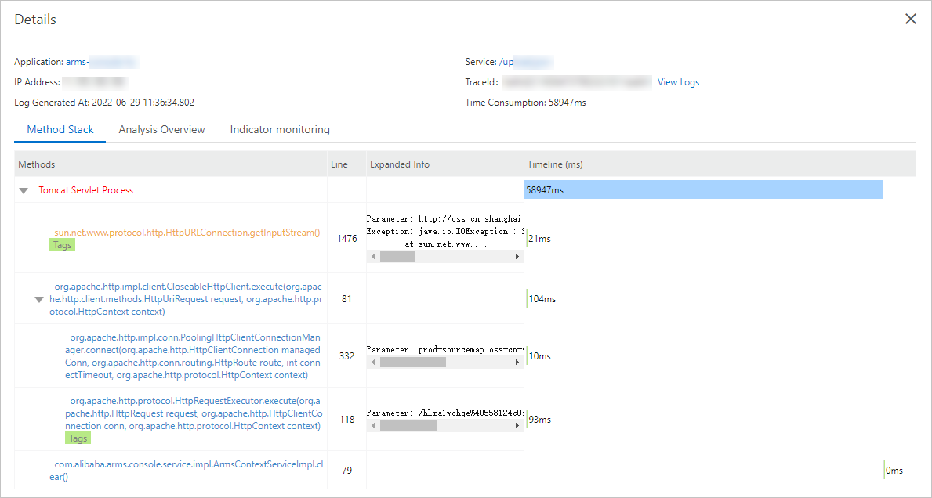Click right scroll arrow in HttpRequestExecutor Expanded Info
Viewport: 932px width, 498px height.
(516, 424)
